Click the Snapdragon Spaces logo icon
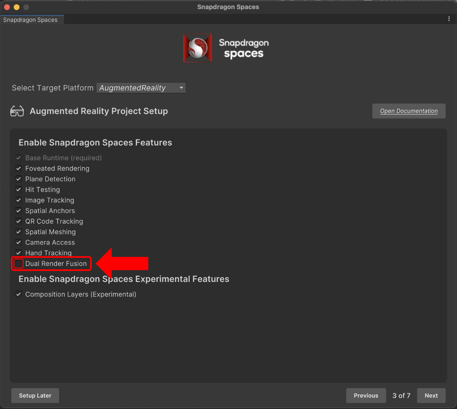Screen dimensions: 457x409 click(198, 48)
